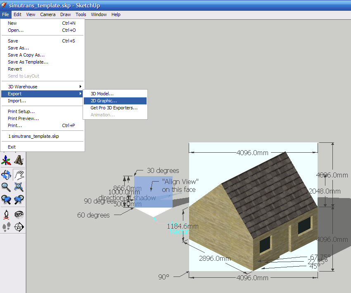Select the Look Around eye tool

click(x=19, y=214)
